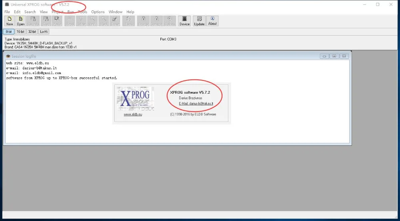Open the Search menu
The height and width of the screenshot is (221, 400).
tap(30, 12)
